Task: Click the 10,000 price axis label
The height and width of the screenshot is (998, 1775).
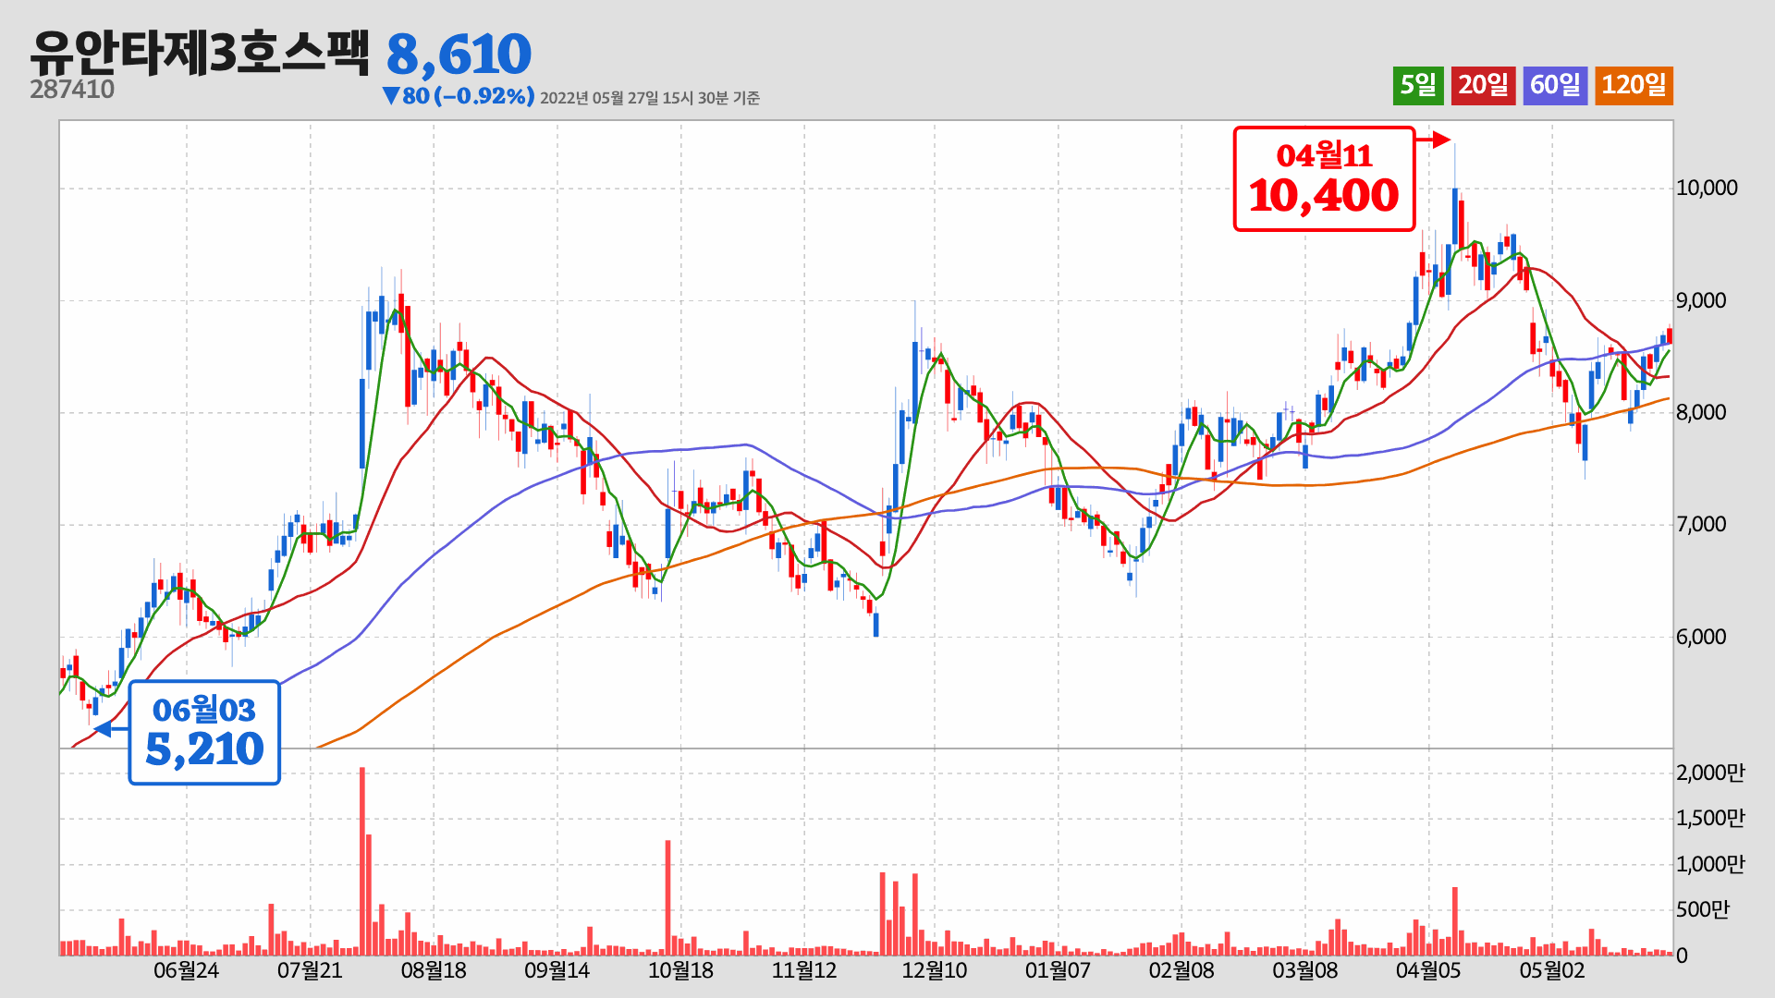Action: point(1707,189)
